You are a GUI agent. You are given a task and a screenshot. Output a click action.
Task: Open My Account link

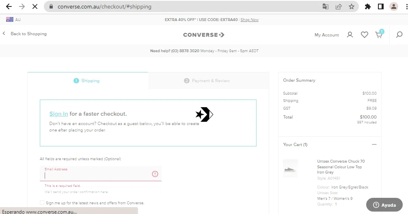pos(326,35)
